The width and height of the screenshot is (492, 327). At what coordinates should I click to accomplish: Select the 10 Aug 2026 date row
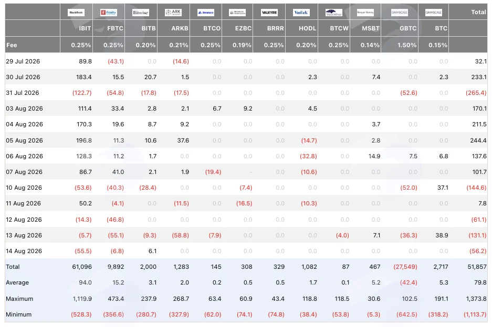(246, 188)
